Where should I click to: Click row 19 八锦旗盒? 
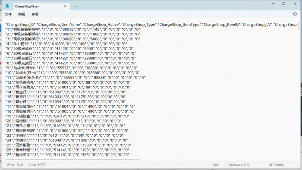pyautogui.click(x=67, y=116)
